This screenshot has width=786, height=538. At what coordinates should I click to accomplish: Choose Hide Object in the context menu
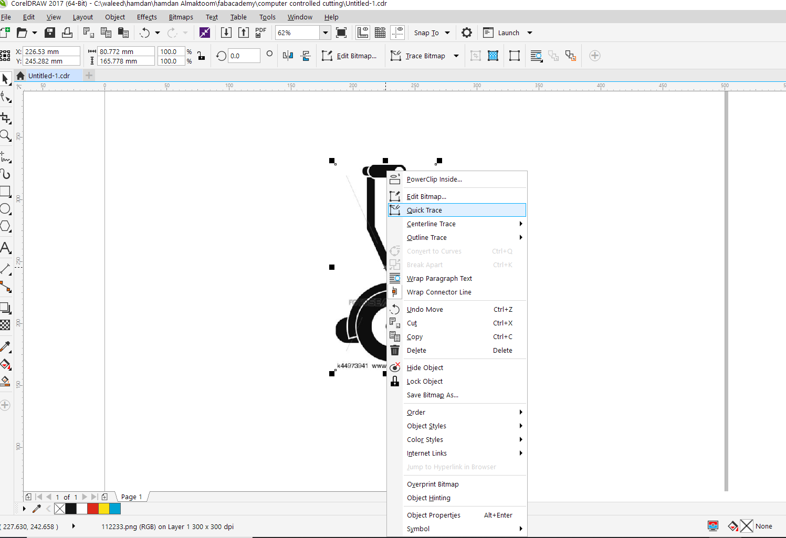457,368
